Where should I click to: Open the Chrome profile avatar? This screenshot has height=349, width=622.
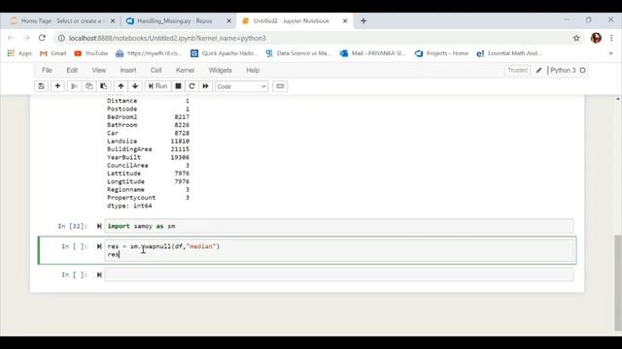[596, 38]
